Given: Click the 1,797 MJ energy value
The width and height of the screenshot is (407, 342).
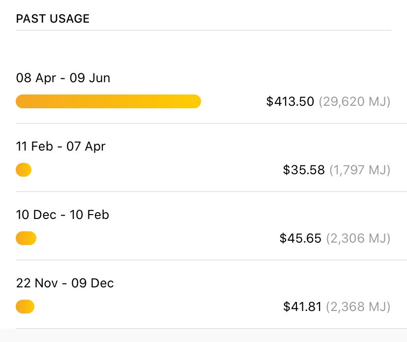Looking at the screenshot, I should click(x=359, y=170).
